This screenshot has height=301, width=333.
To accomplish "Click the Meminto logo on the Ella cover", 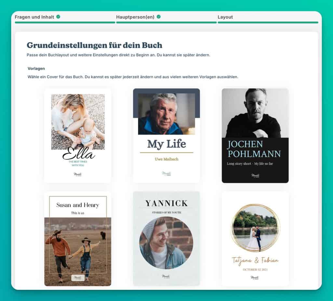I will click(78, 174).
